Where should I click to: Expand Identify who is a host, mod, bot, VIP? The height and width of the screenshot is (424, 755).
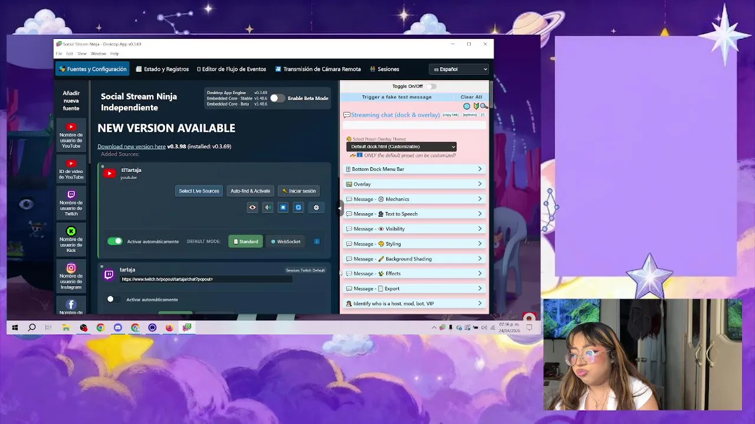[x=414, y=304]
